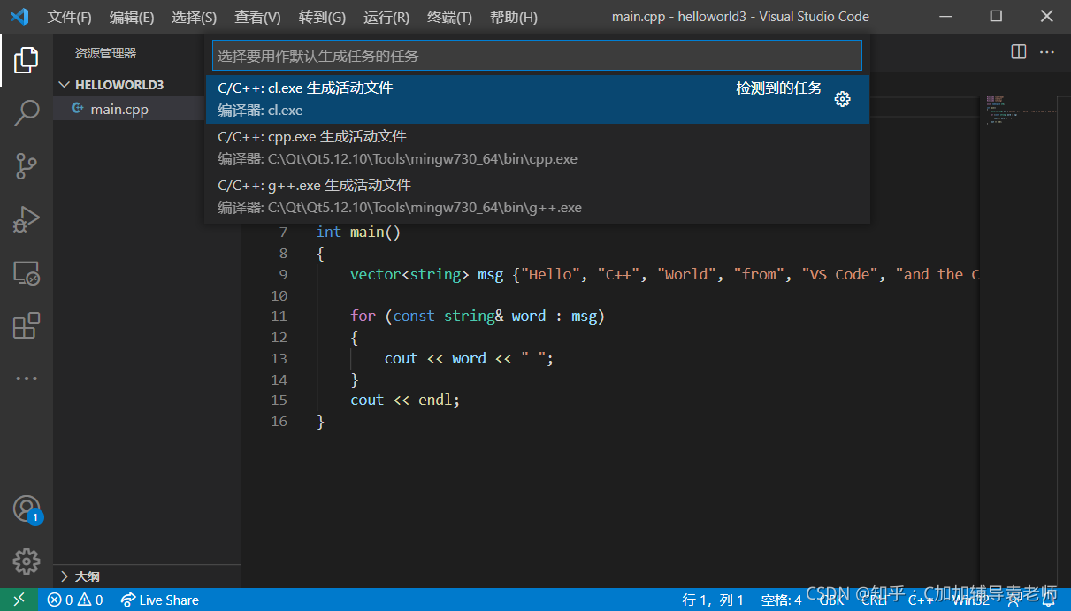Select the cl.exe build active file task
The width and height of the screenshot is (1071, 611).
tap(537, 99)
